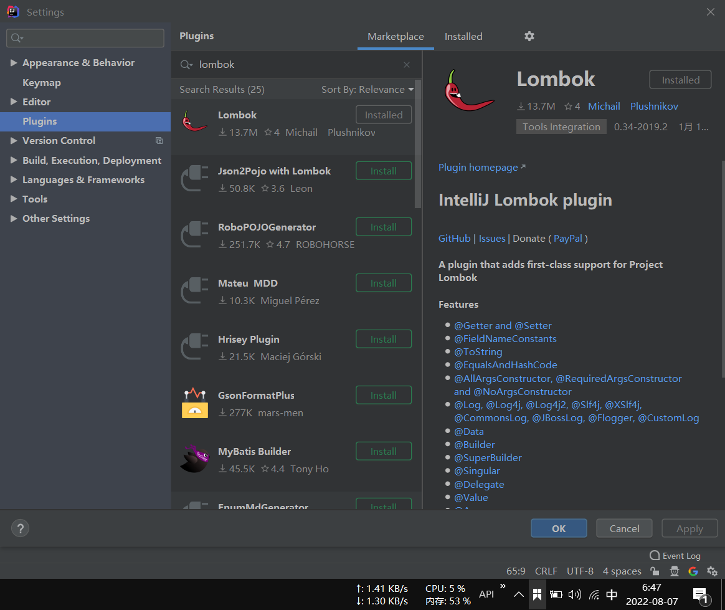Open the Wi-Fi network tray icon

[594, 594]
